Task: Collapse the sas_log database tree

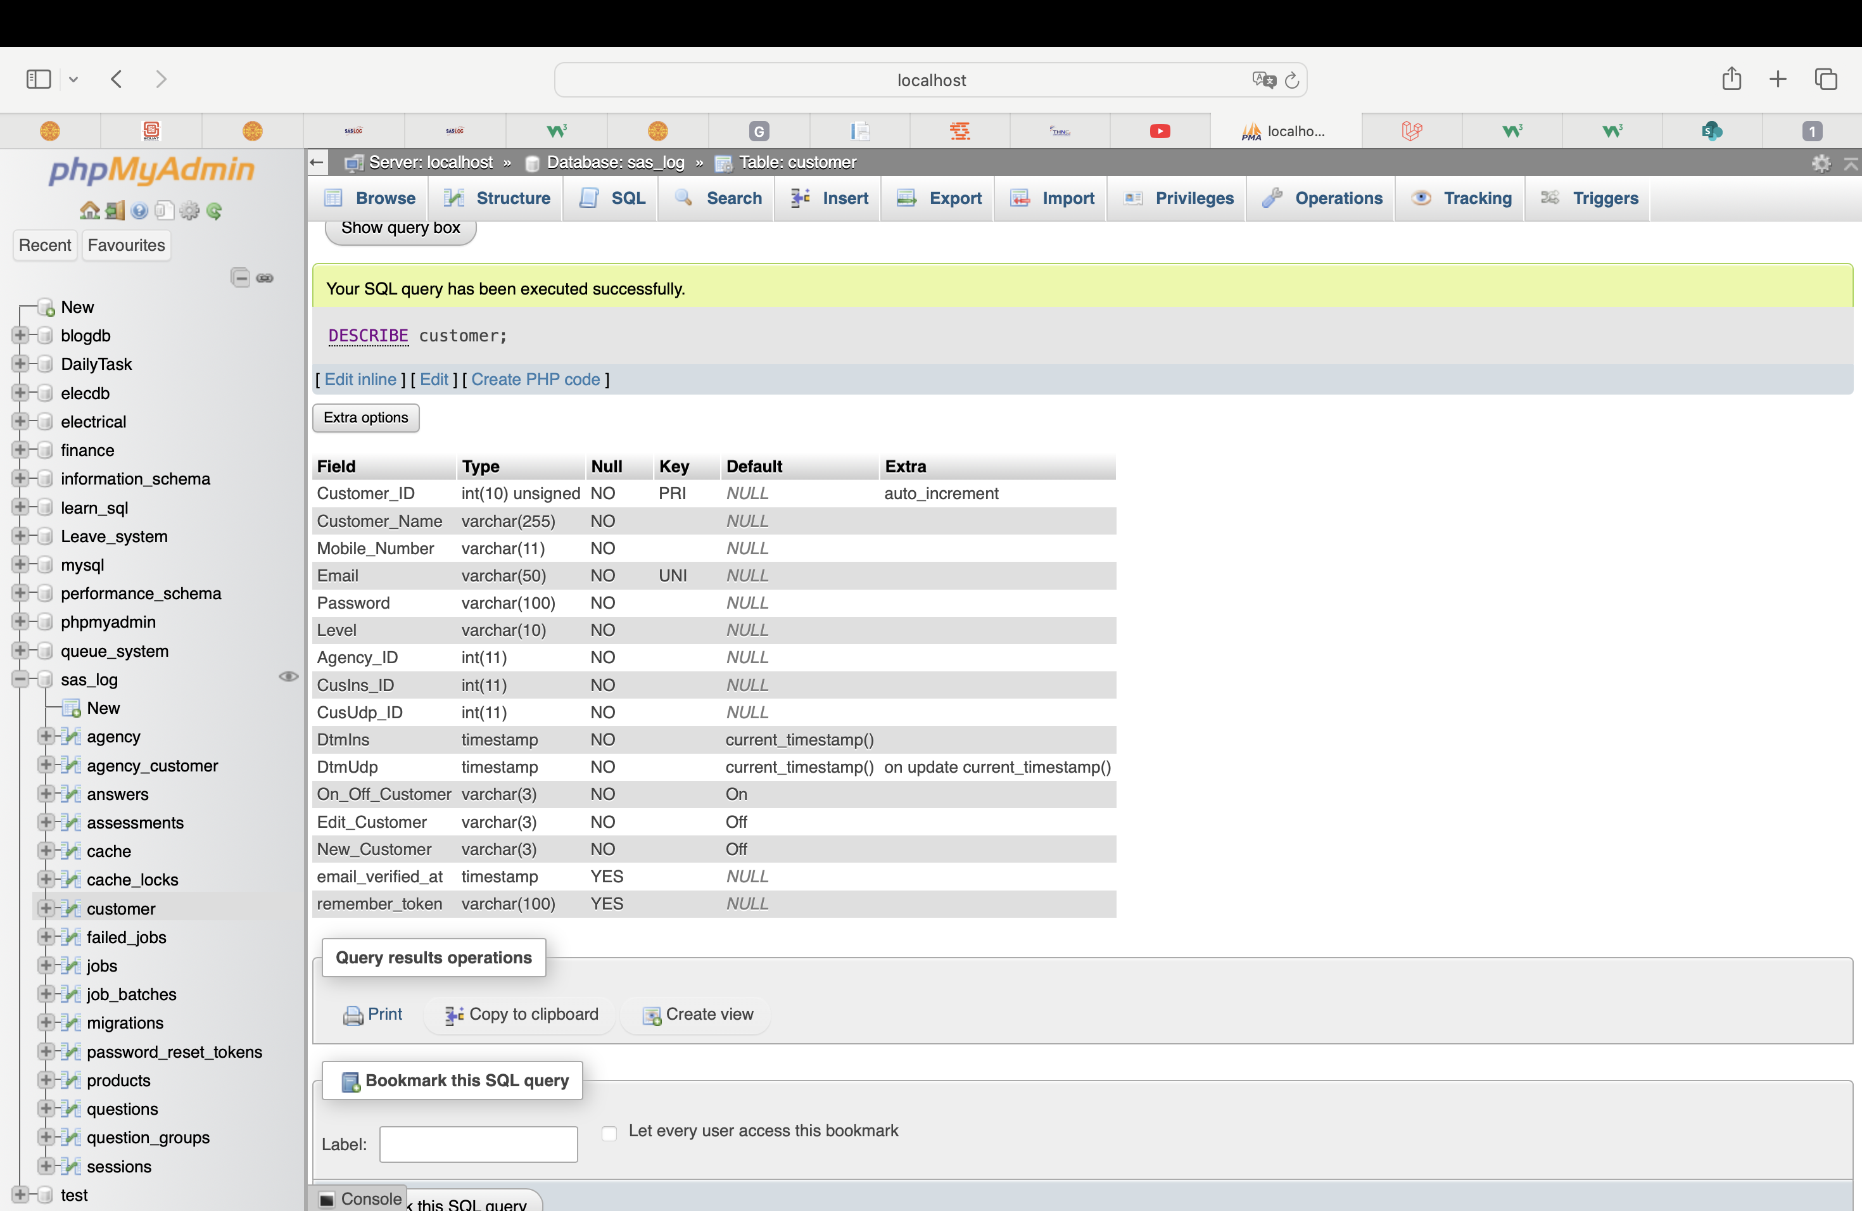Action: coord(20,679)
